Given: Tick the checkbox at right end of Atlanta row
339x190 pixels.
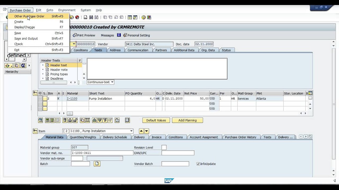Looking at the screenshot, I should (310, 98).
